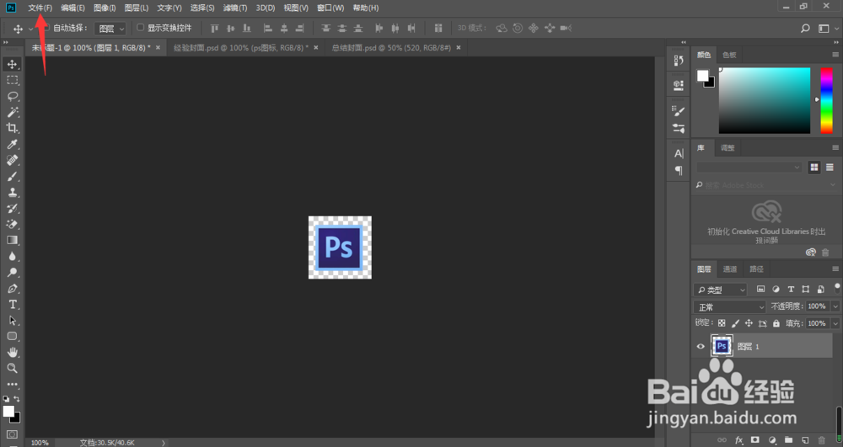Select the Horizontal Type tool

(x=12, y=304)
